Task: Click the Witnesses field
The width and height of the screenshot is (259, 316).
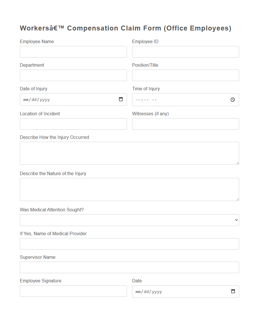Action: click(x=185, y=124)
